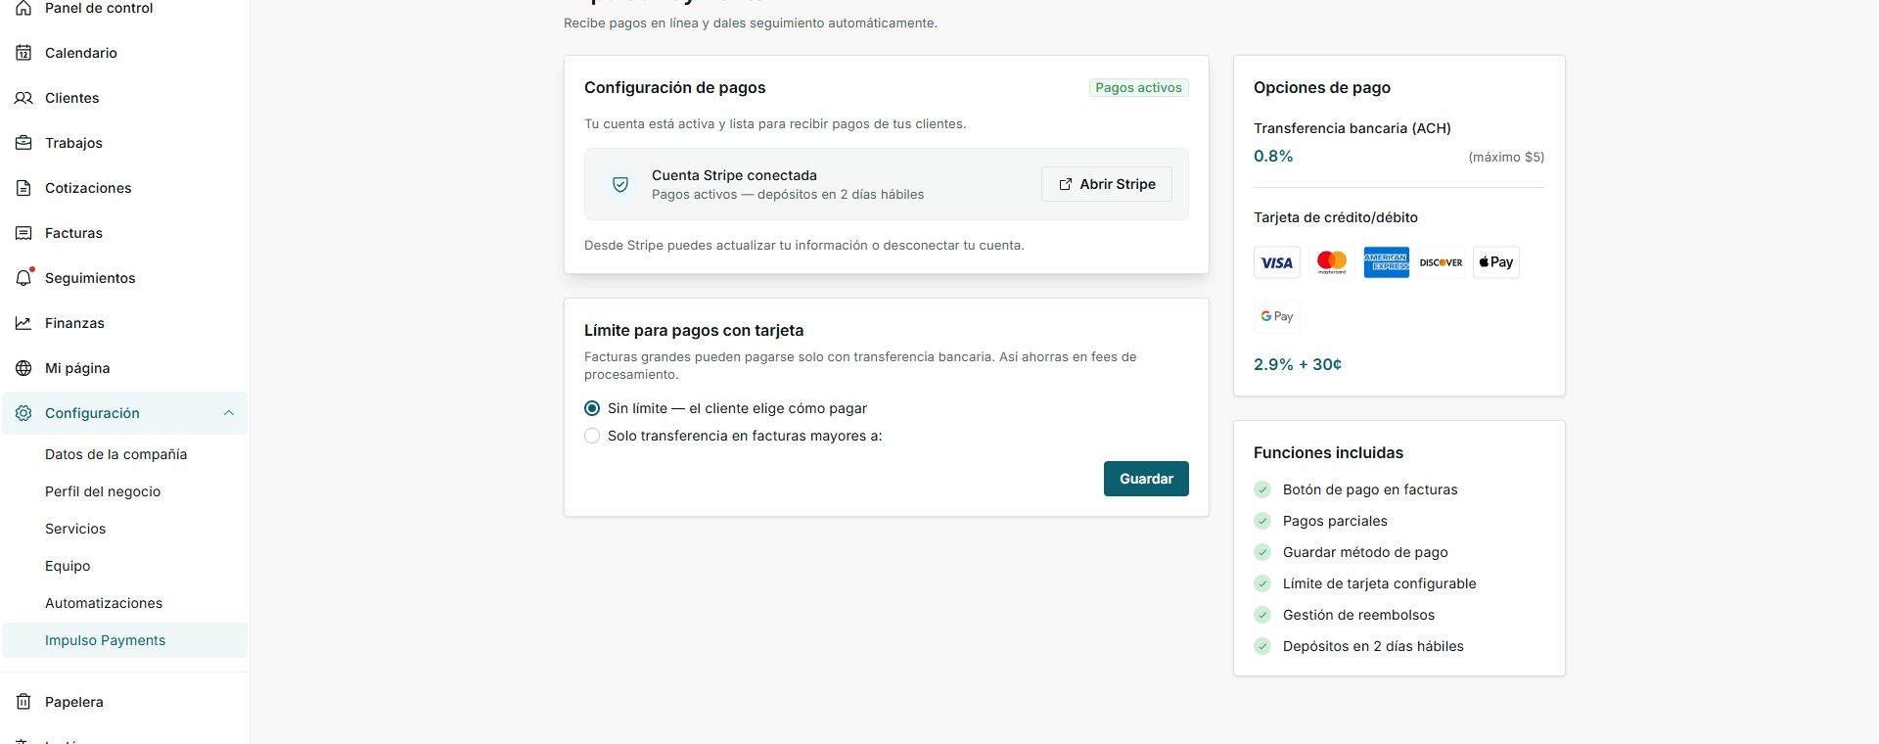Click Transferencia bancaria (ACH) label
The height and width of the screenshot is (744, 1879).
click(x=1352, y=128)
